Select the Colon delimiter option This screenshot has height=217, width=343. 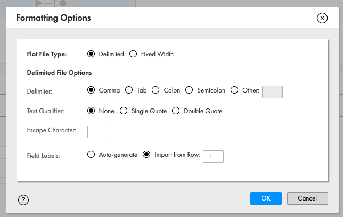(x=156, y=90)
